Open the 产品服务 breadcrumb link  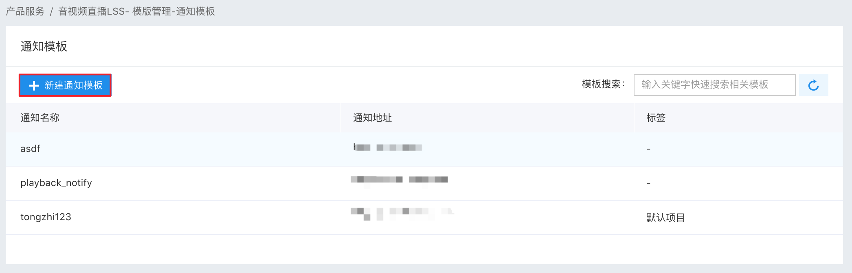pyautogui.click(x=25, y=11)
